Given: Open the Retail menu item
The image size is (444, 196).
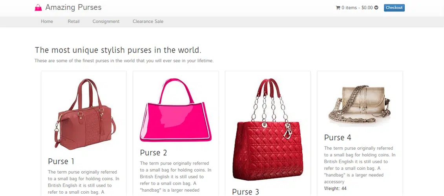Looking at the screenshot, I should [74, 22].
